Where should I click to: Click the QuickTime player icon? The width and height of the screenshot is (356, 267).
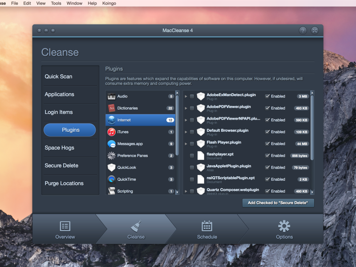[111, 179]
